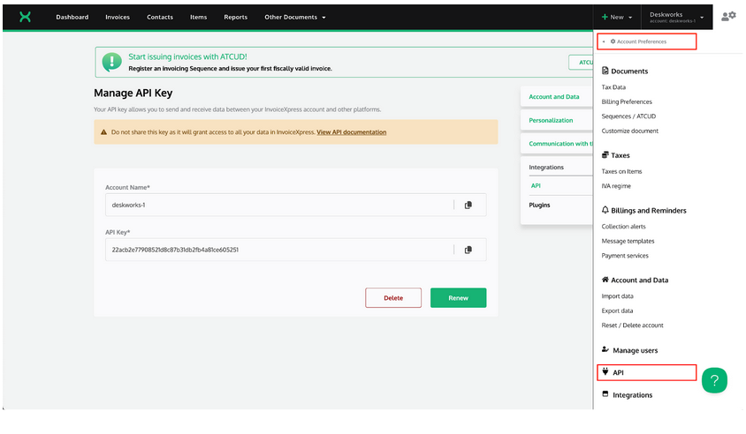The image size is (746, 434).
Task: Open the Reports menu
Action: (x=235, y=17)
